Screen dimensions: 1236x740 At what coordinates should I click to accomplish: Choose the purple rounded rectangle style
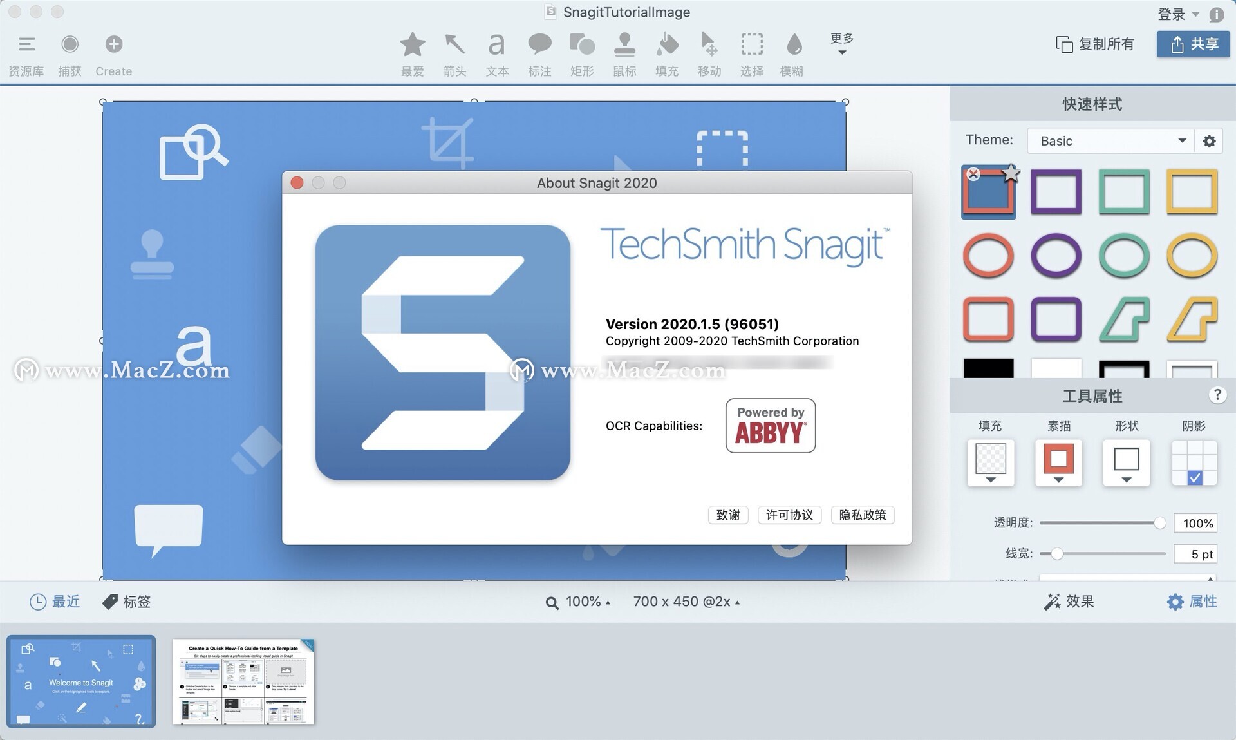(x=1056, y=319)
